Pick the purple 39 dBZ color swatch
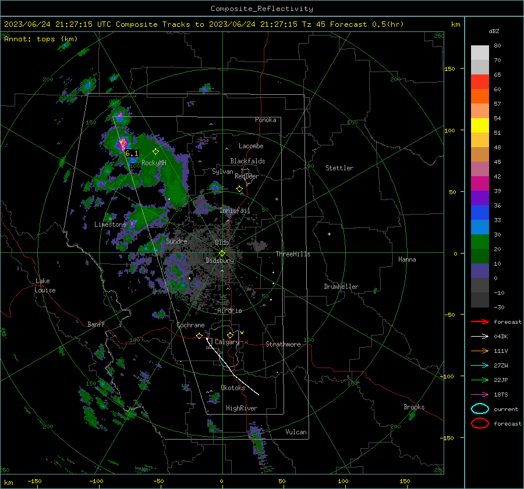This screenshot has width=524, height=489. pyautogui.click(x=480, y=198)
